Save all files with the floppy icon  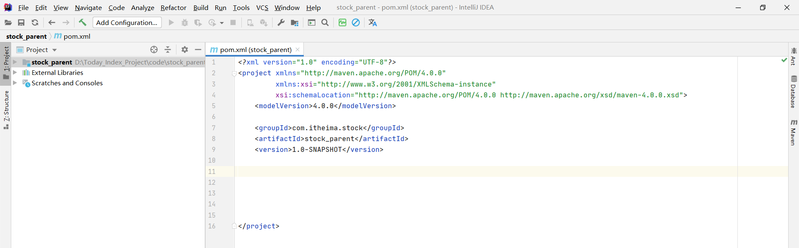(x=21, y=23)
